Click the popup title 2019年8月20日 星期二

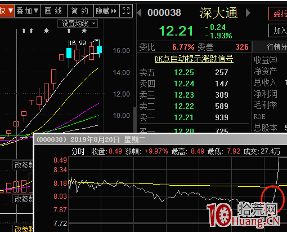108,139
